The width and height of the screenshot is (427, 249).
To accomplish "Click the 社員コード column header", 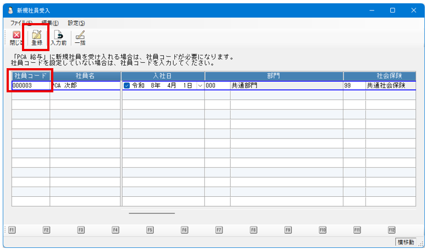I will click(31, 75).
